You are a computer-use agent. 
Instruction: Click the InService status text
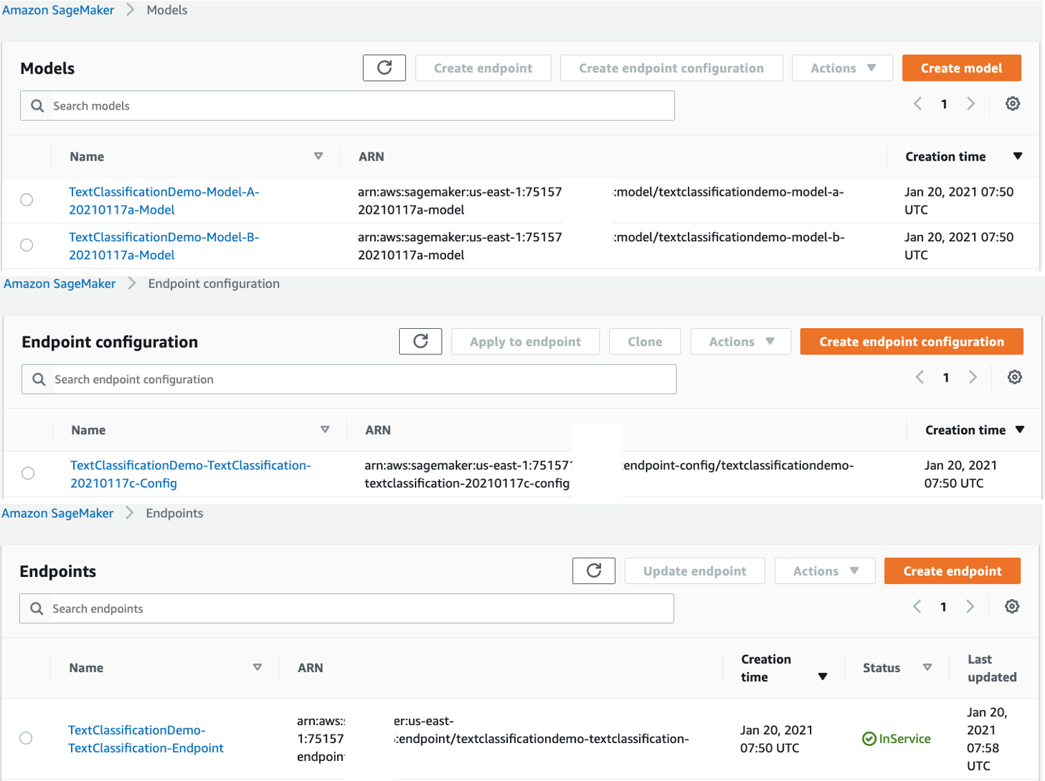click(x=905, y=739)
